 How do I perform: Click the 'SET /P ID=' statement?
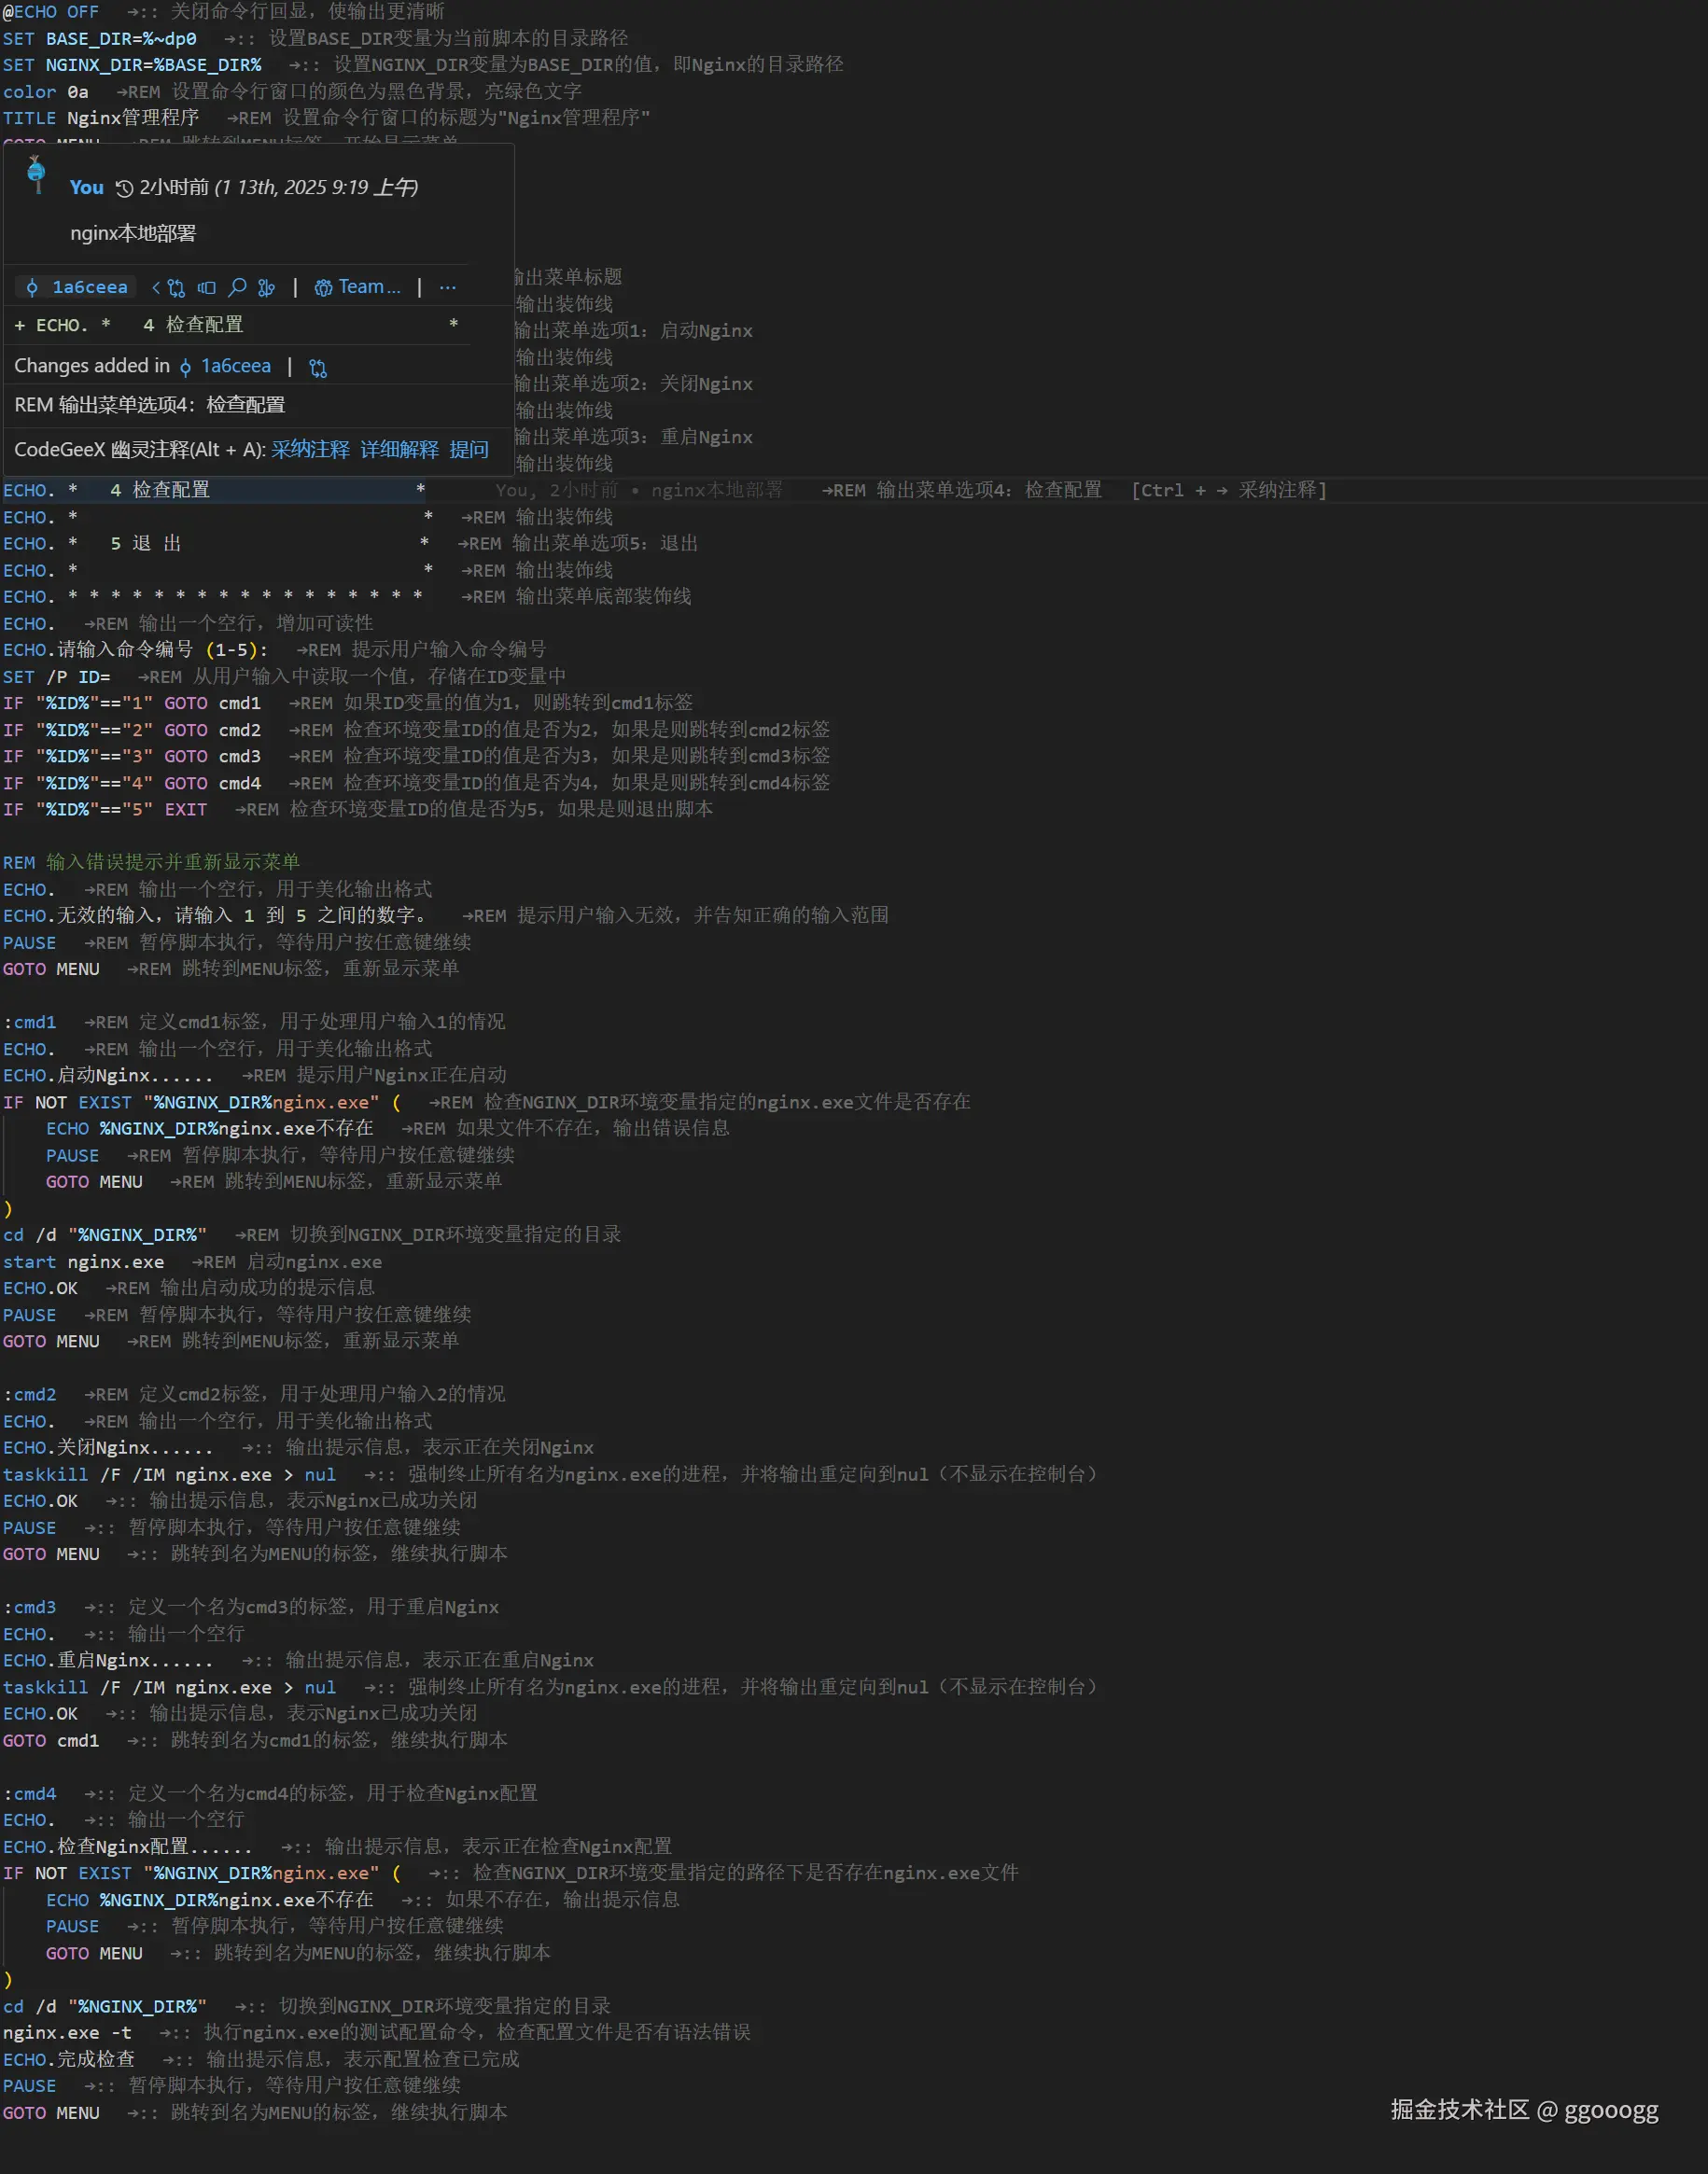[x=56, y=676]
